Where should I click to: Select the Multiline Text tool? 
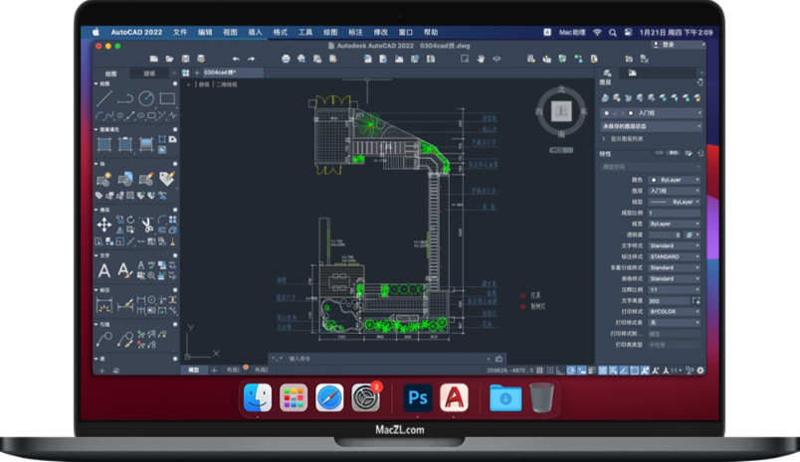coord(104,270)
